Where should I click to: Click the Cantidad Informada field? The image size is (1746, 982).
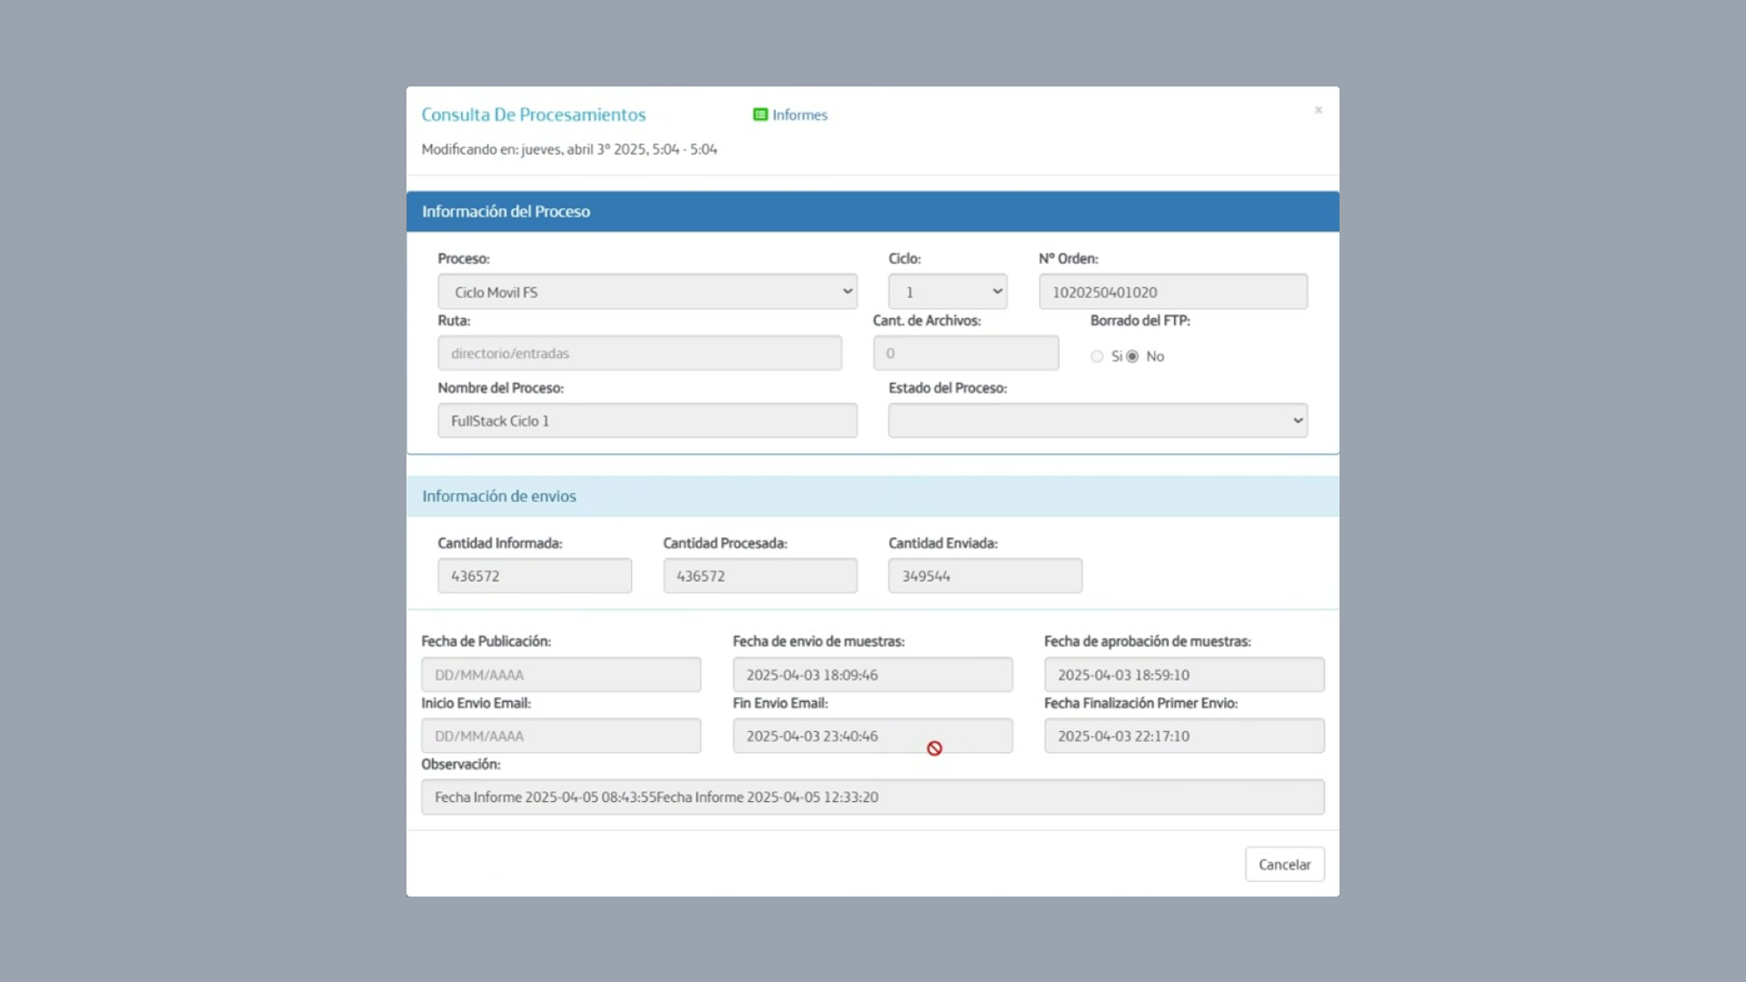534,576
